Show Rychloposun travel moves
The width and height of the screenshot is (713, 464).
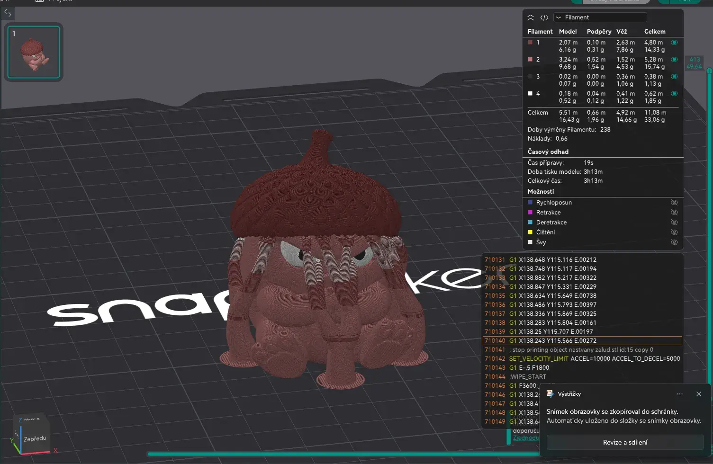pyautogui.click(x=674, y=203)
